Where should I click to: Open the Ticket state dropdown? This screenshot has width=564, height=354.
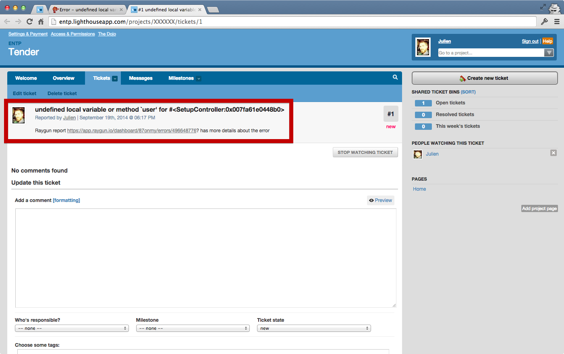click(x=314, y=328)
